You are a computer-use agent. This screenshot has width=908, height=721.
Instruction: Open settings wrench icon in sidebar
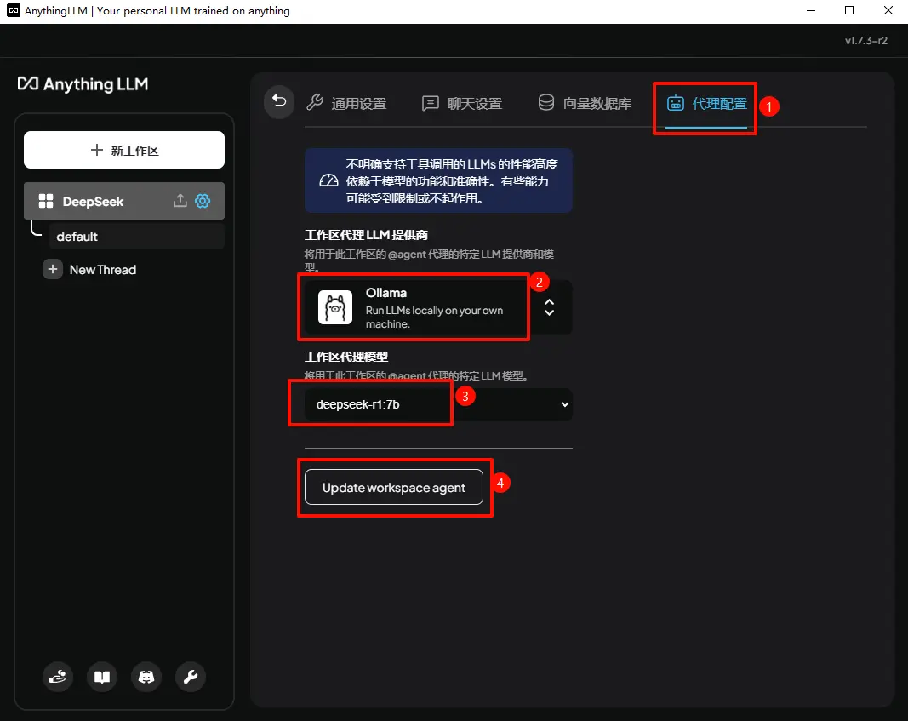(x=191, y=677)
